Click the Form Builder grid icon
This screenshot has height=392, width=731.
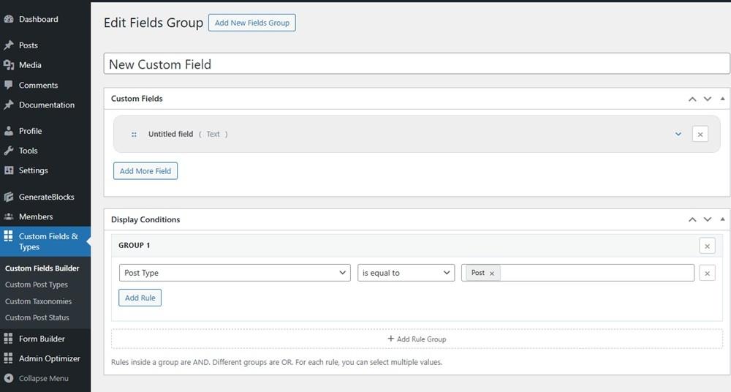[x=8, y=339]
